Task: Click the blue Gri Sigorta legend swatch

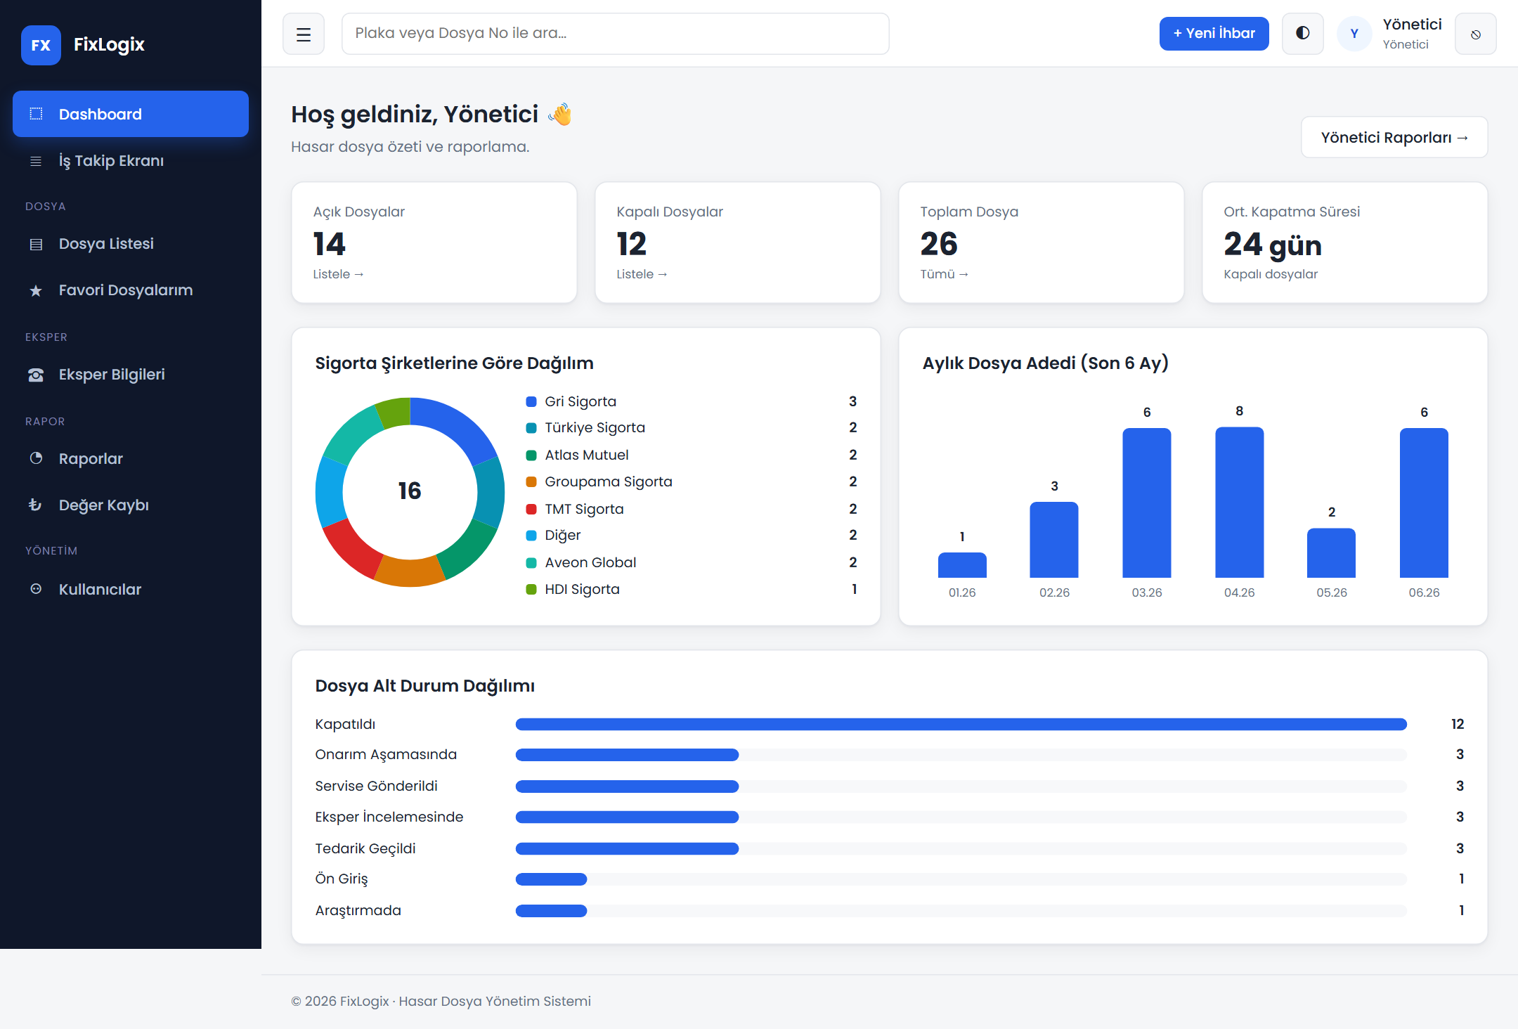Action: (531, 401)
